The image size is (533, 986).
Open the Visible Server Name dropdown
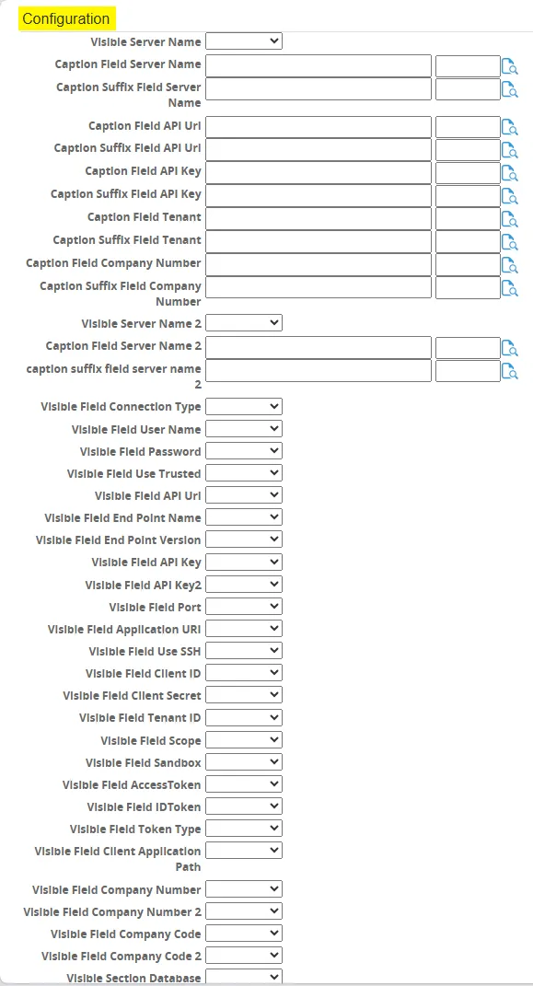pyautogui.click(x=244, y=41)
